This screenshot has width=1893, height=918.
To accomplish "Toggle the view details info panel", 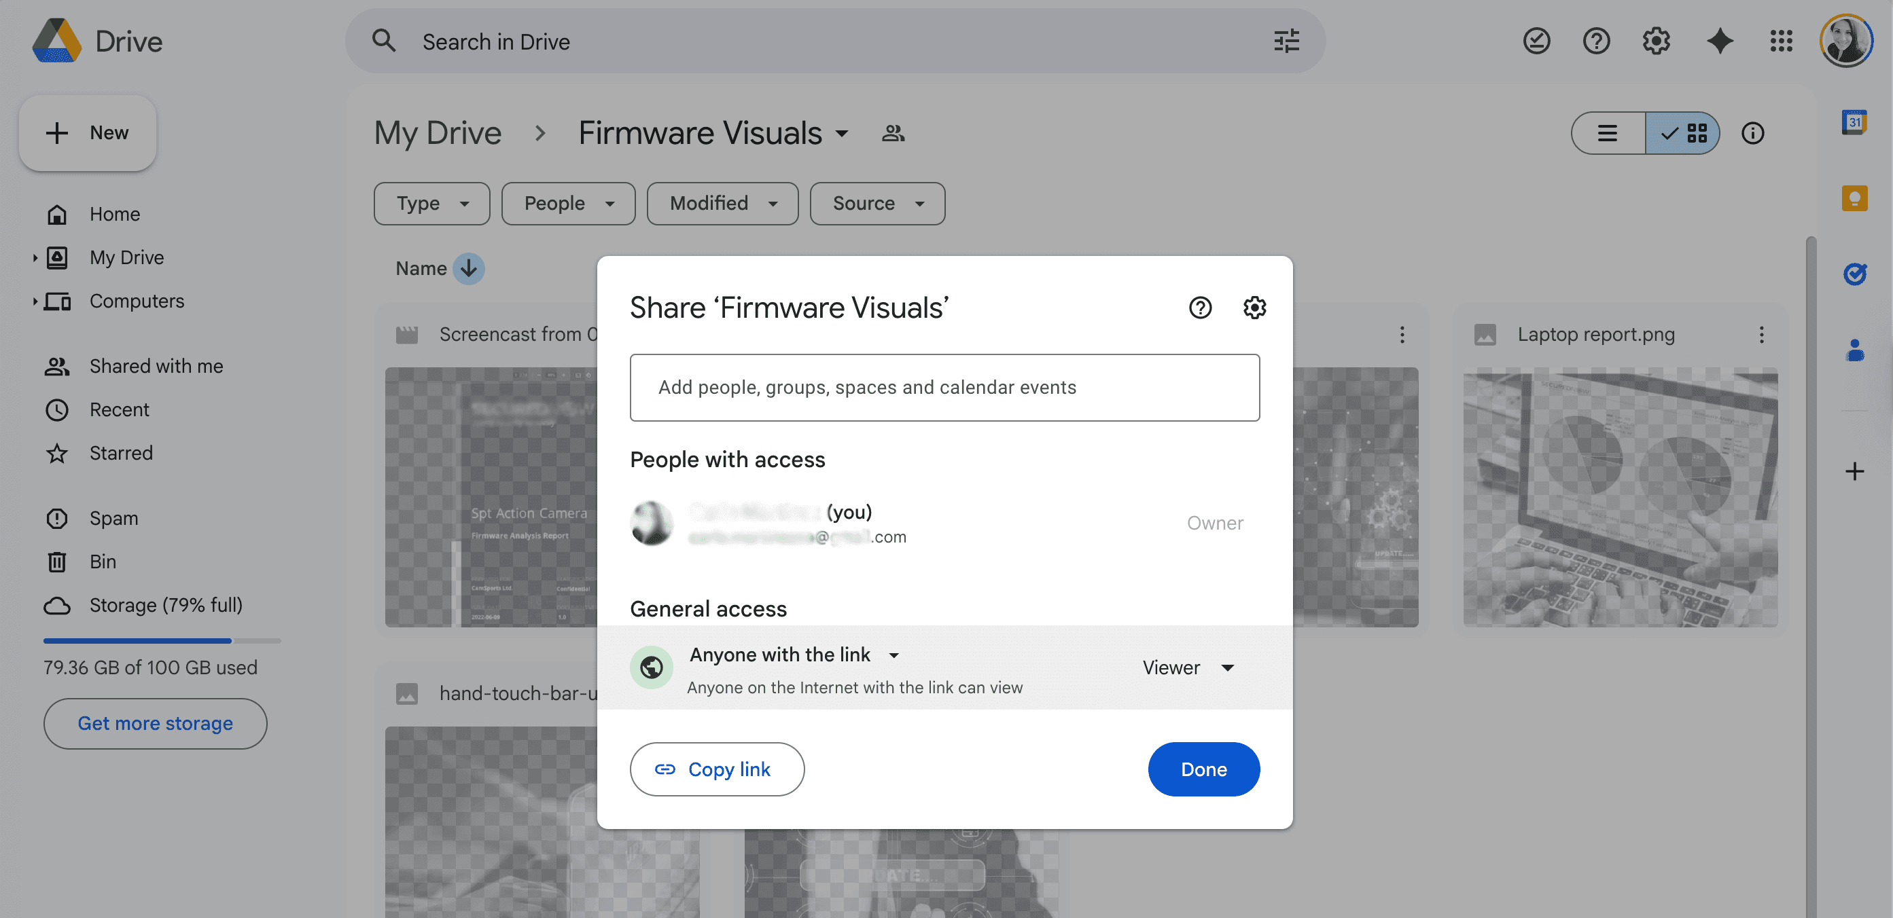I will pos(1752,133).
